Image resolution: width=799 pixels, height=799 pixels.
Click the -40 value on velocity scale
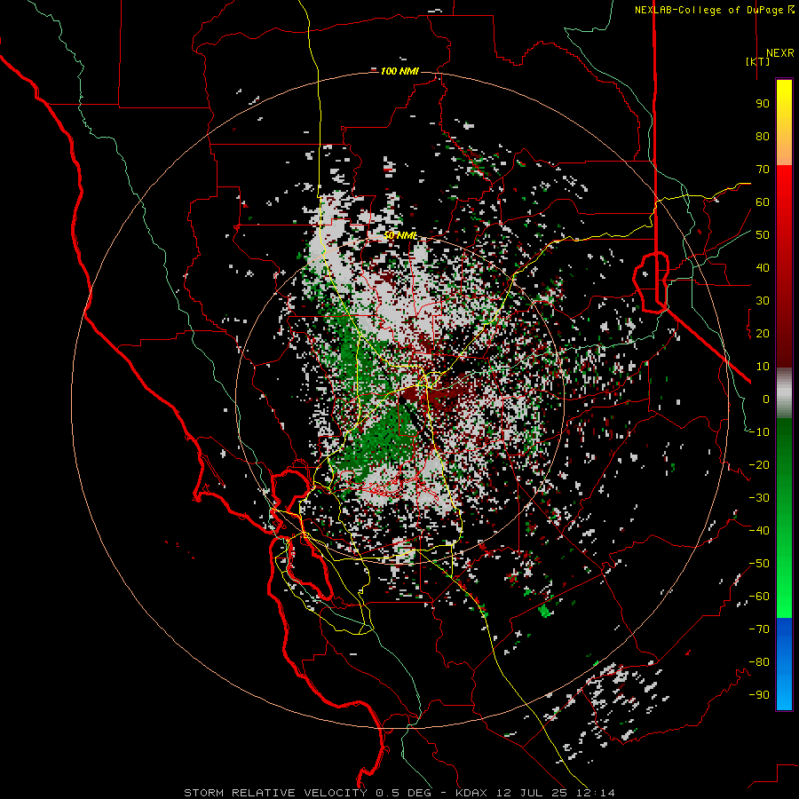click(x=759, y=531)
